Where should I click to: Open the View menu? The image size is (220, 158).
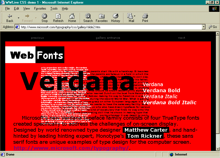coord(26,9)
